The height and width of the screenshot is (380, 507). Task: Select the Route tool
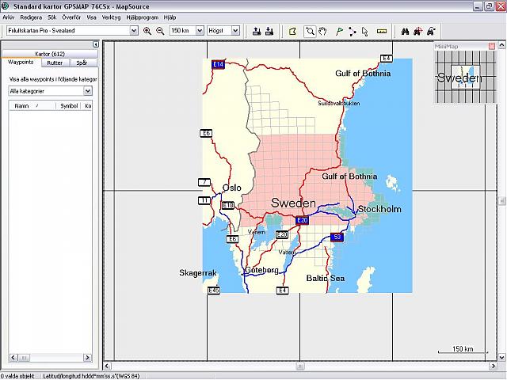[x=352, y=32]
